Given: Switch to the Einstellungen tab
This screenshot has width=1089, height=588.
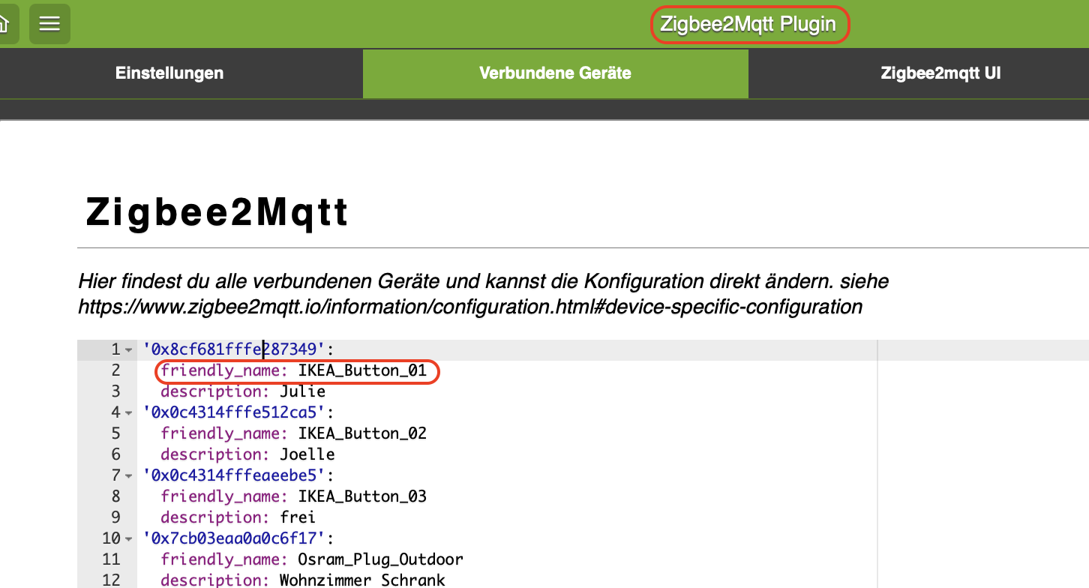Looking at the screenshot, I should [169, 73].
